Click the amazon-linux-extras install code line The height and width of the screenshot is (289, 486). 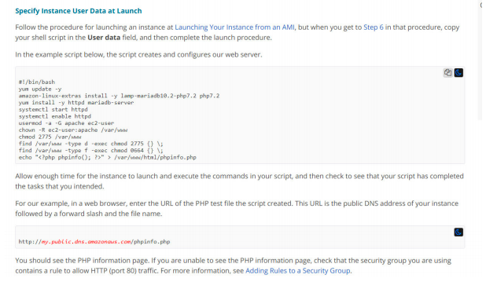coord(119,96)
